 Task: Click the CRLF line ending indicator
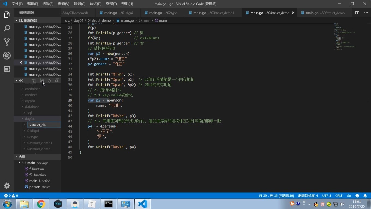click(x=339, y=196)
